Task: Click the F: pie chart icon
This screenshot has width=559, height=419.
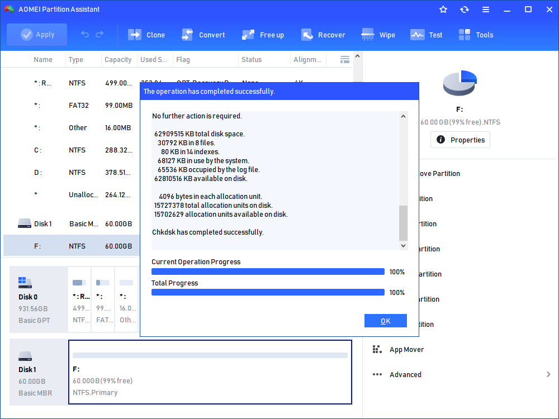Action: coord(460,83)
